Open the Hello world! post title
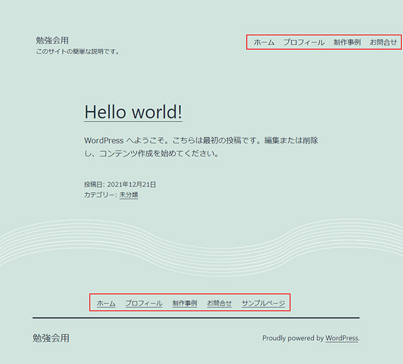The width and height of the screenshot is (403, 364). click(x=133, y=112)
